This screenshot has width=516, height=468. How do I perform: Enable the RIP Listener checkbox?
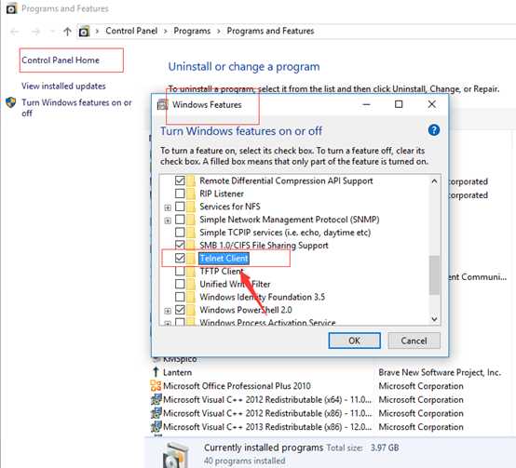coord(180,194)
